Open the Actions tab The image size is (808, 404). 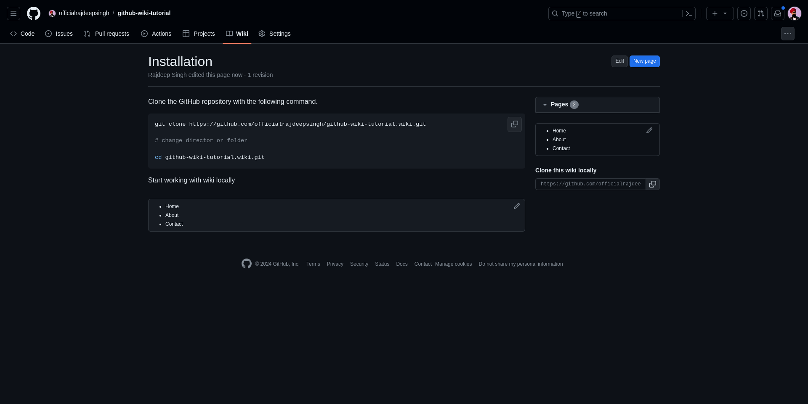156,34
